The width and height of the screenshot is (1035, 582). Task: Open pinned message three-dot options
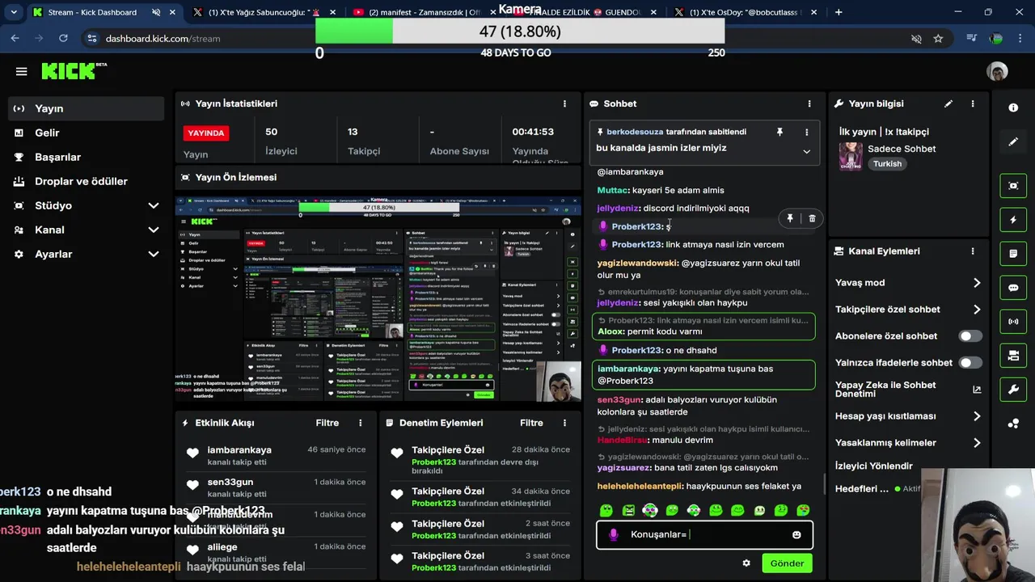pos(806,132)
